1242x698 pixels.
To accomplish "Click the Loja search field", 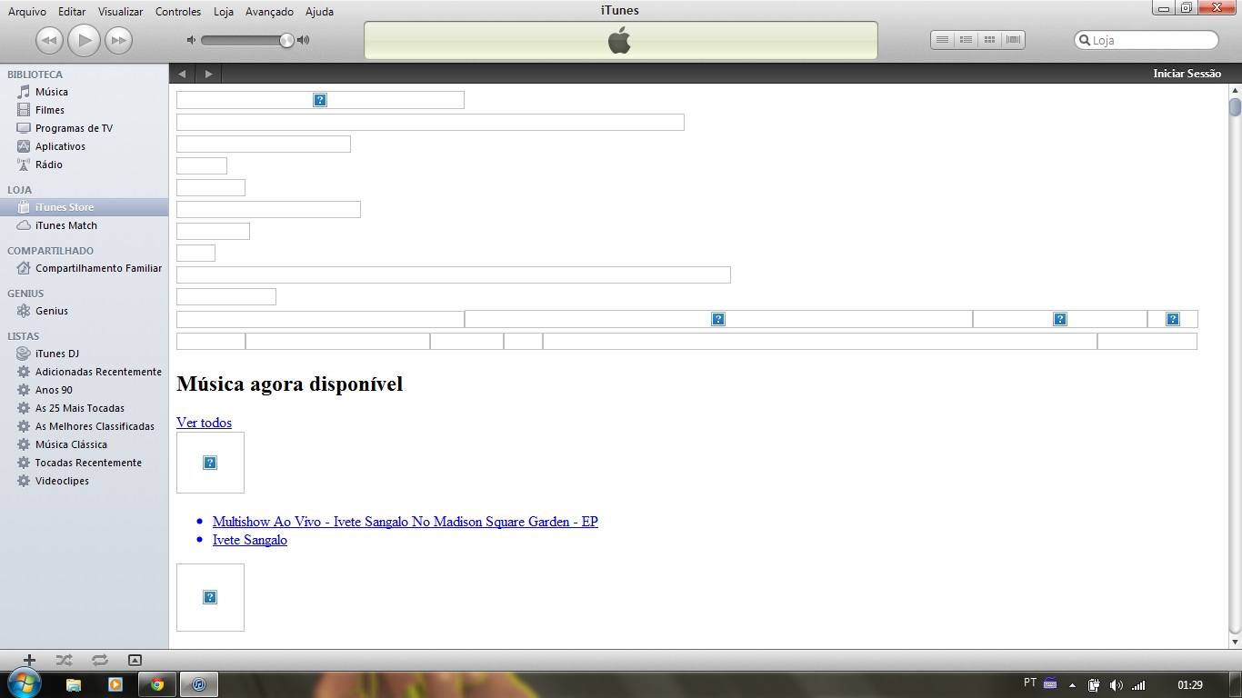I will pos(1146,40).
